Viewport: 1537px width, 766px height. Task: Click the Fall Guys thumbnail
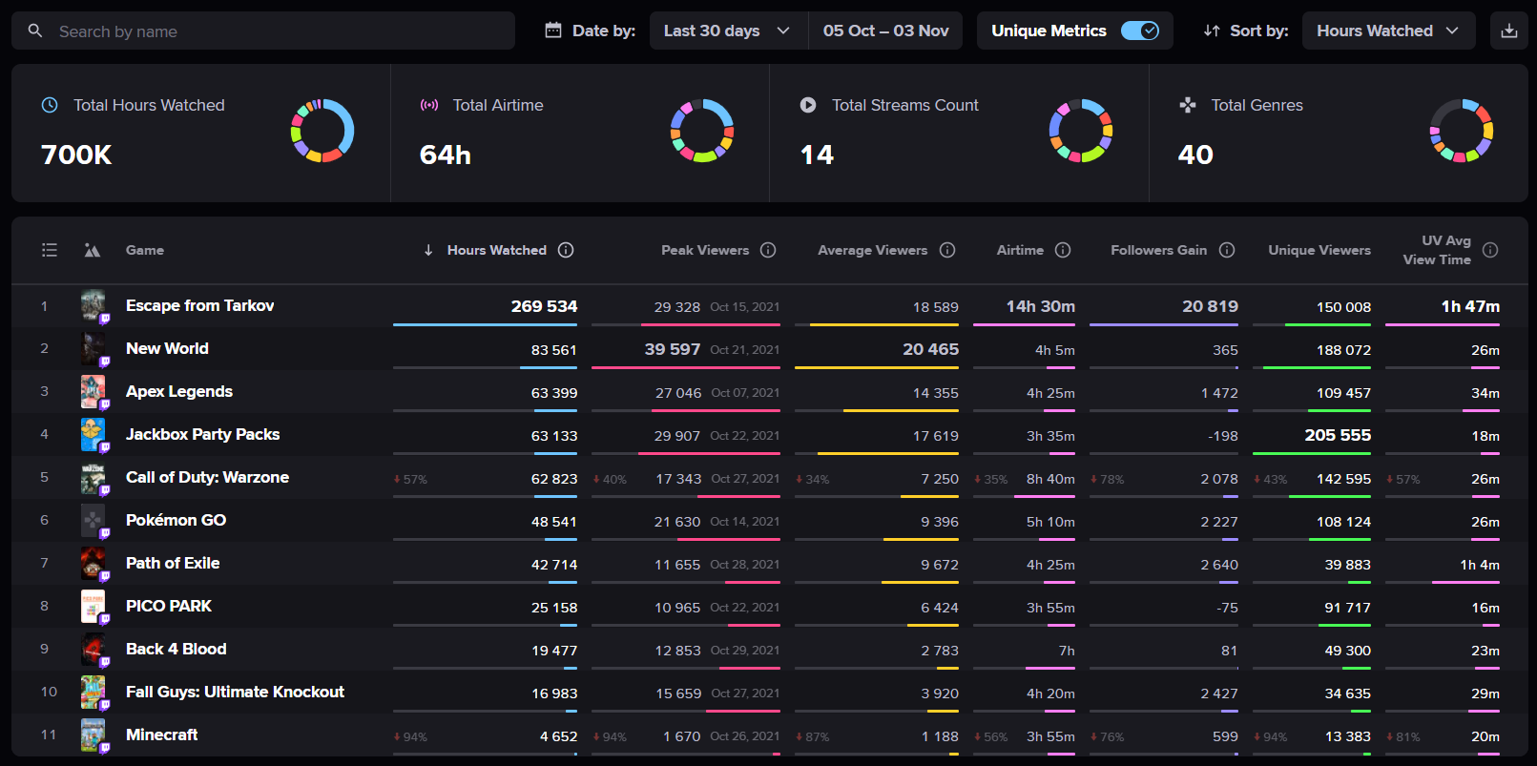click(x=93, y=693)
